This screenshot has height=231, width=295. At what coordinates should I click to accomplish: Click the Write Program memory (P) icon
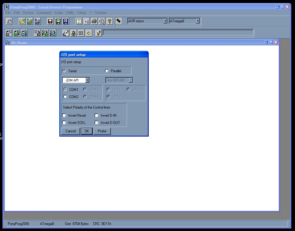point(45,33)
